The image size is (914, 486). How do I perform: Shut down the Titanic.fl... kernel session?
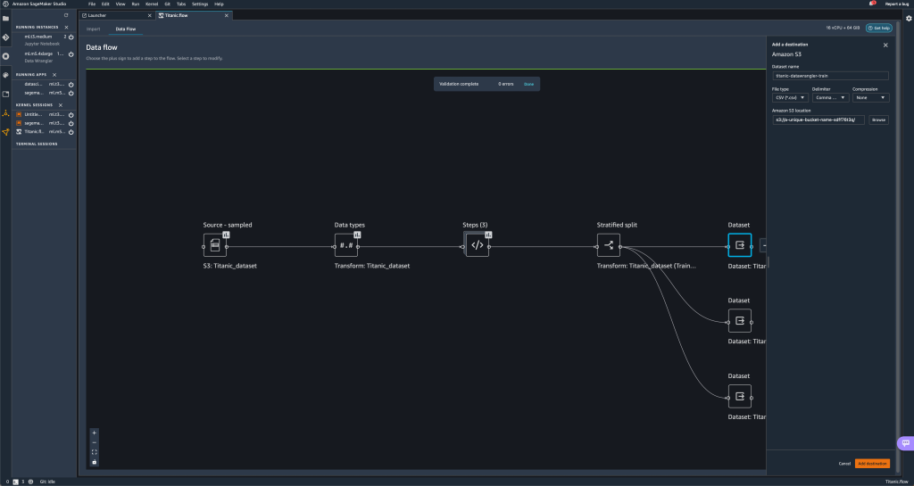71,132
